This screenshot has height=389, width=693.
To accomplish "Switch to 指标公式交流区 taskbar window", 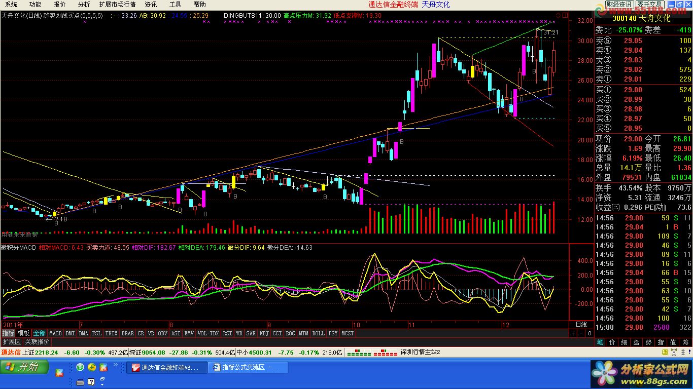I will click(248, 367).
